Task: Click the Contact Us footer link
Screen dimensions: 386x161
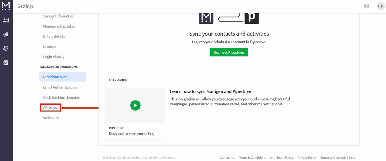Action: pyautogui.click(x=227, y=157)
